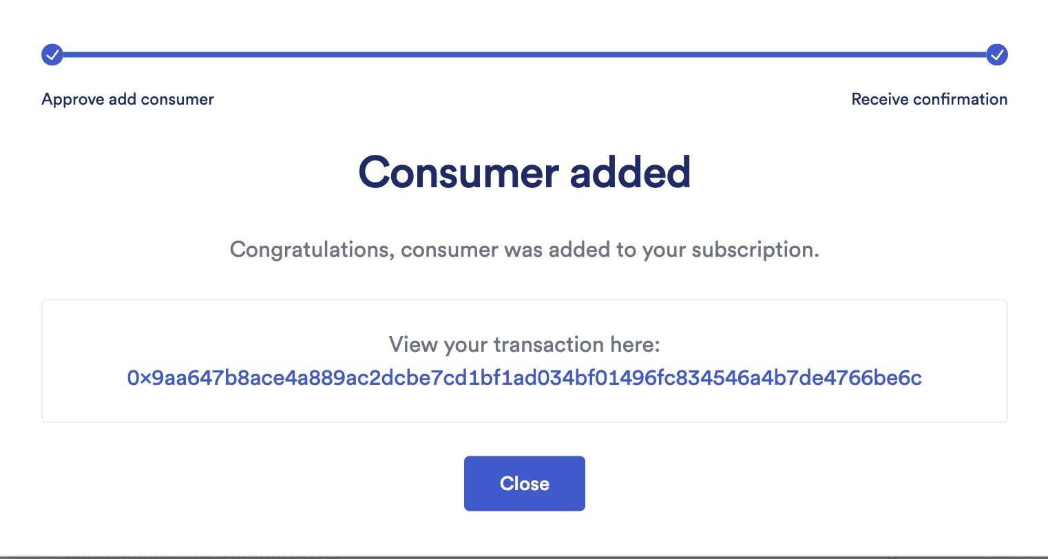
Task: Expand the transaction details box
Action: [x=524, y=361]
